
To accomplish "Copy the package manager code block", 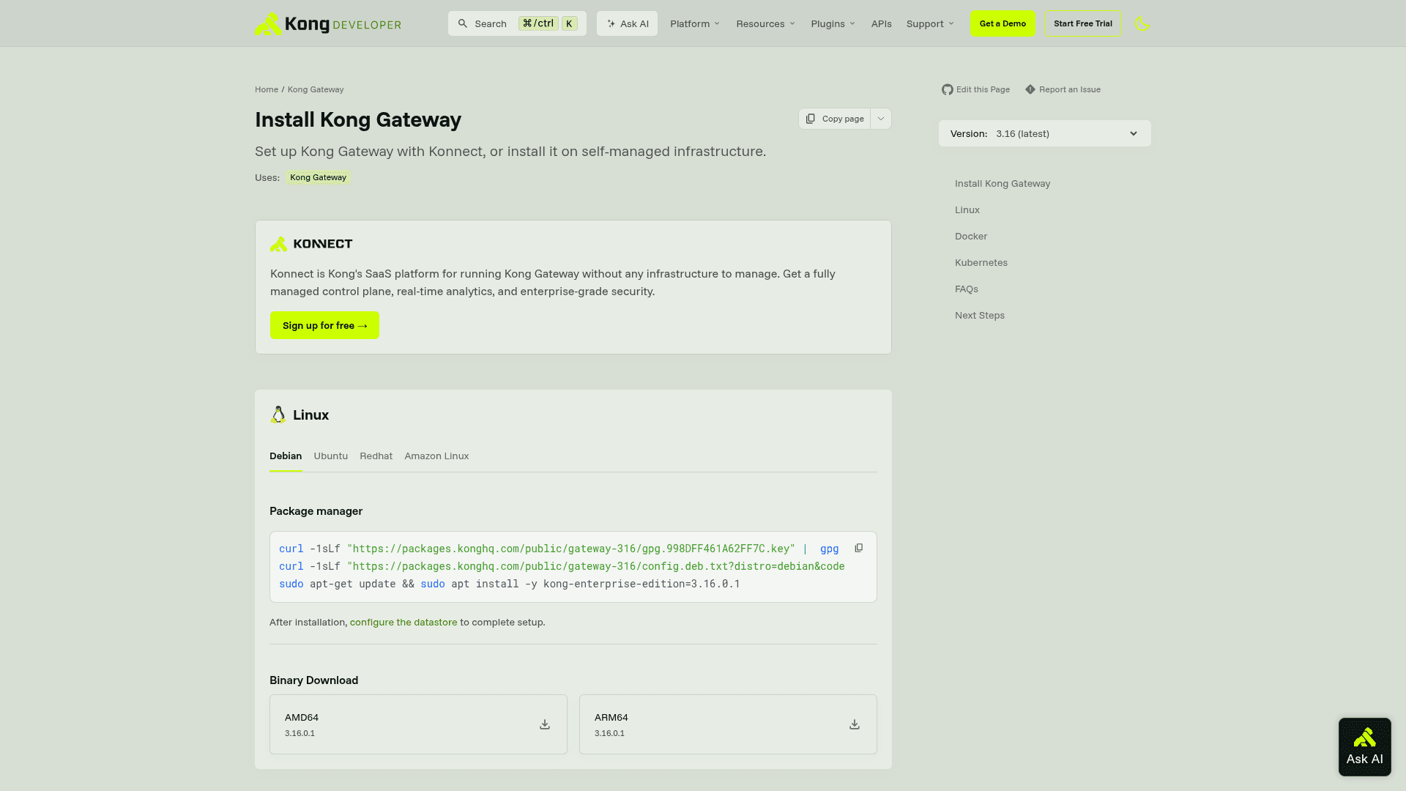I will coord(859,548).
